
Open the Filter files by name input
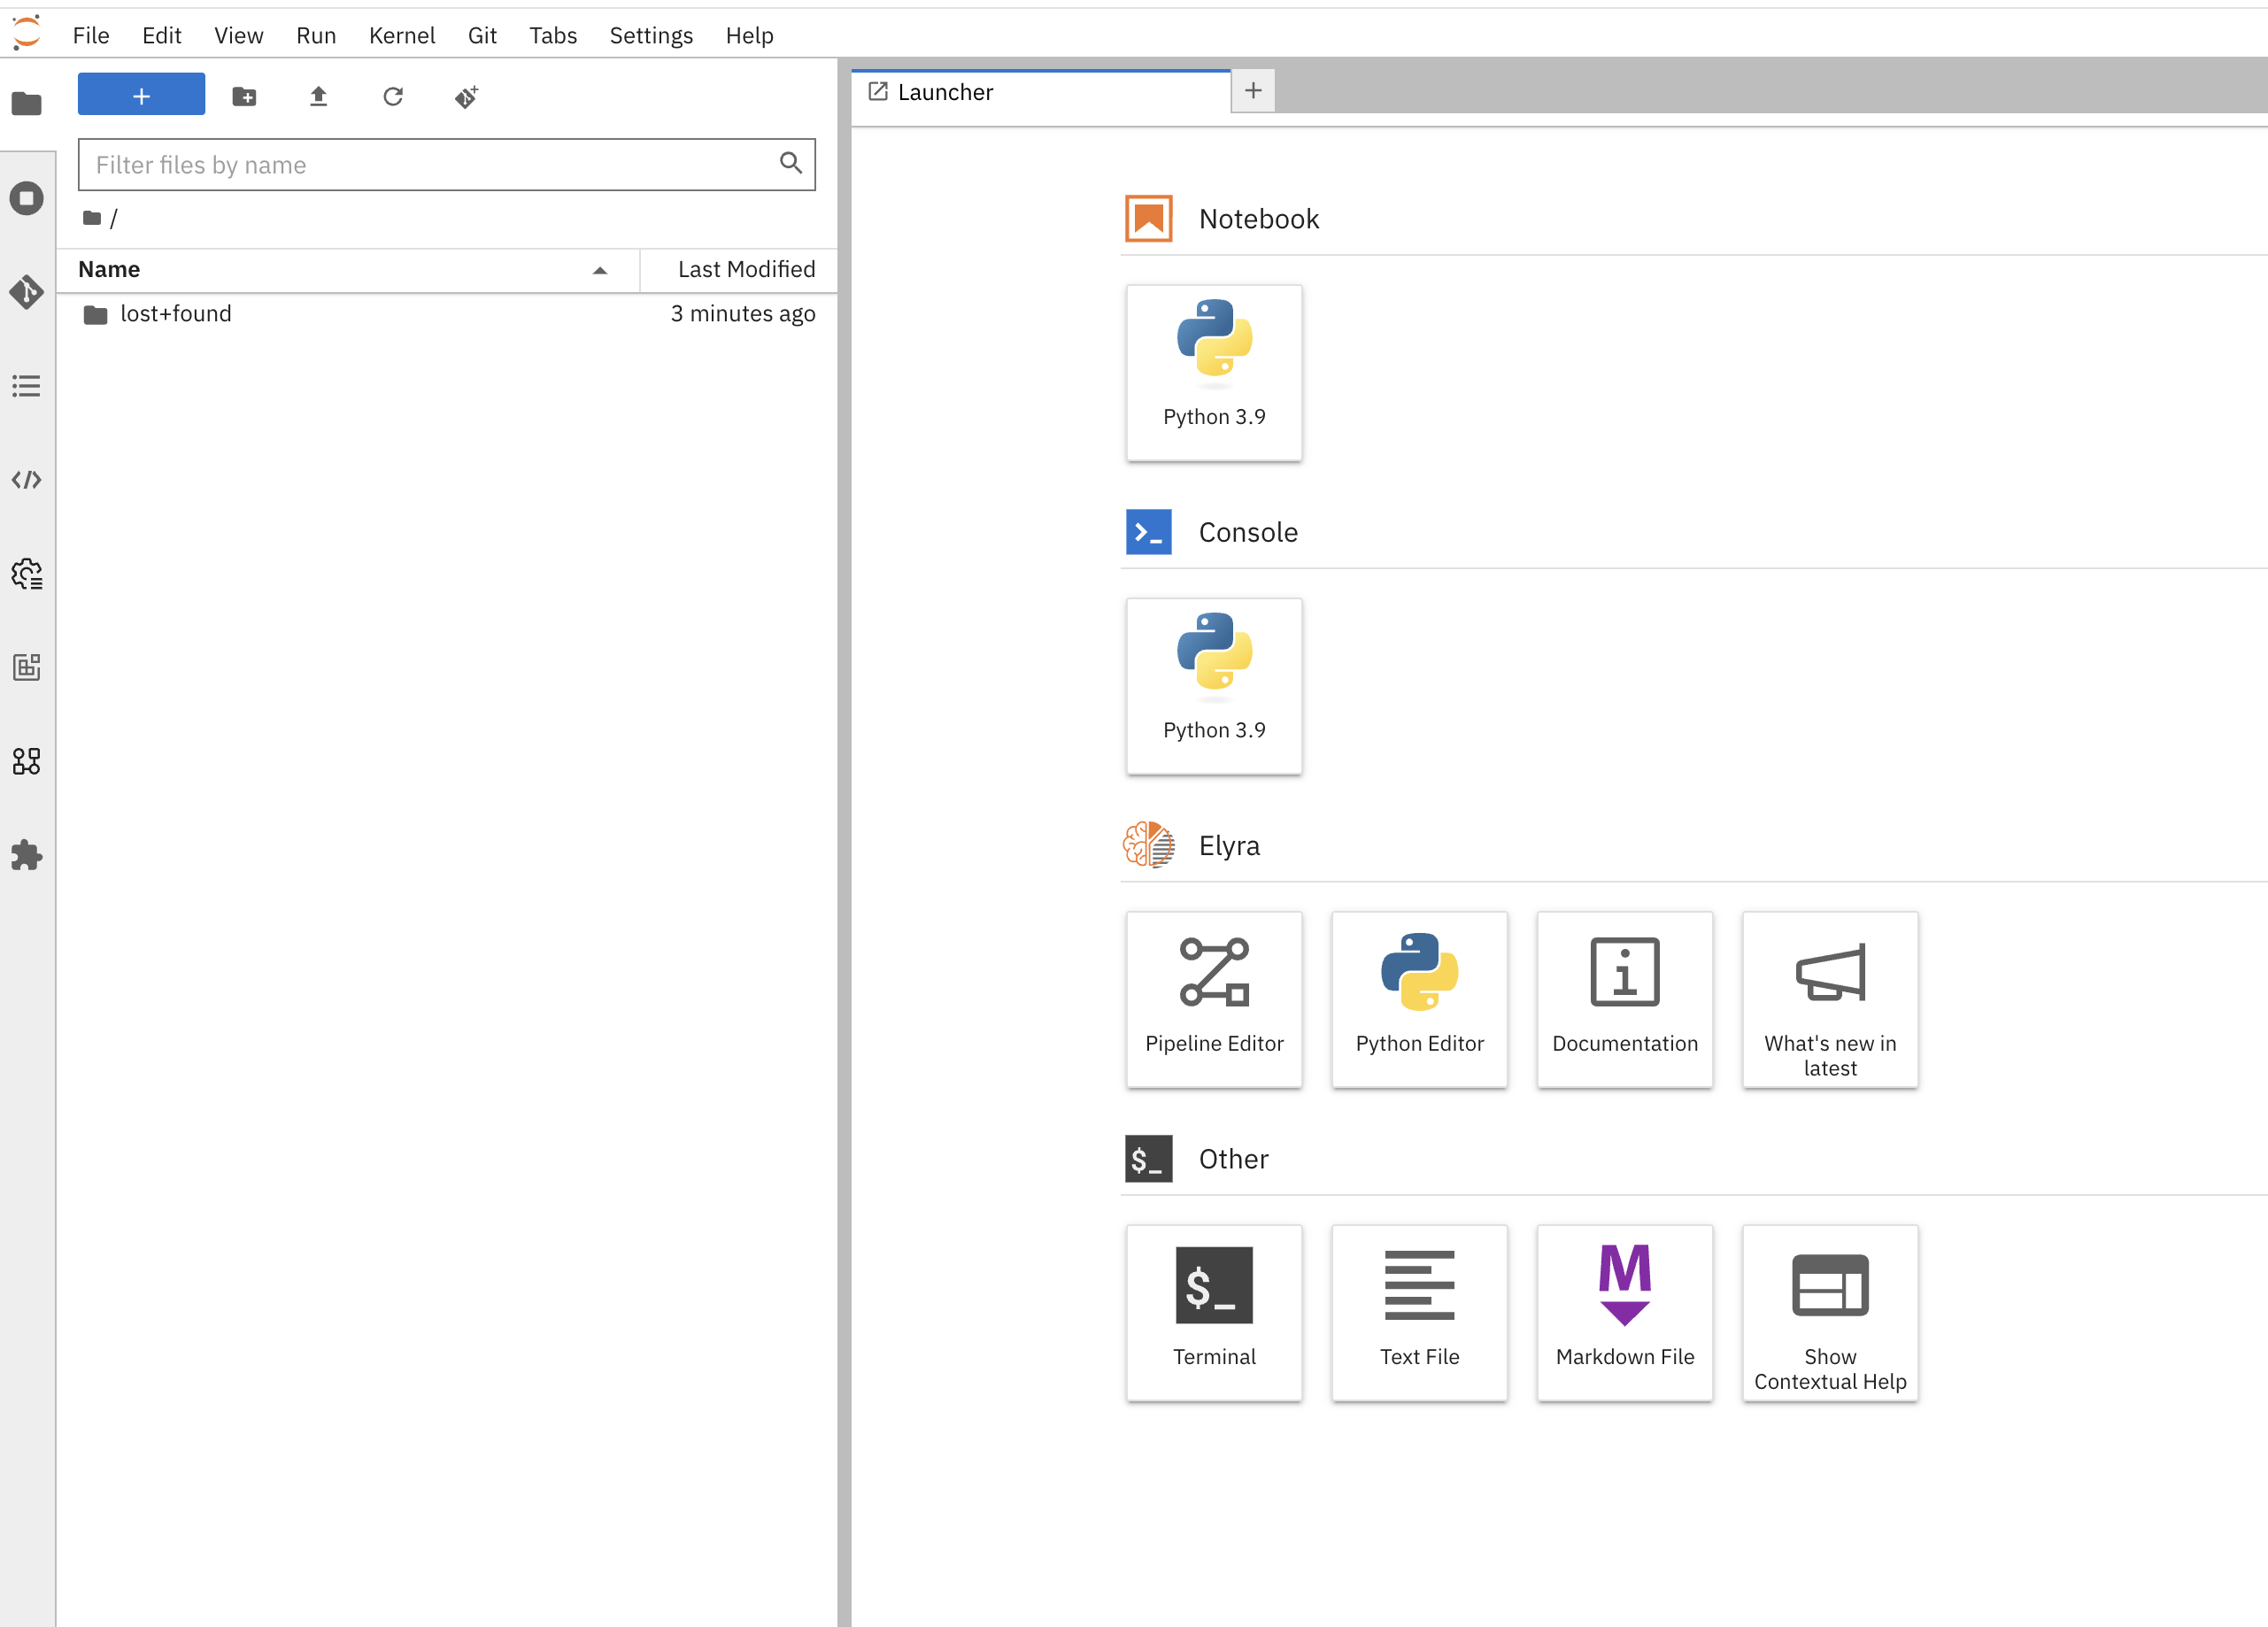pyautogui.click(x=445, y=166)
